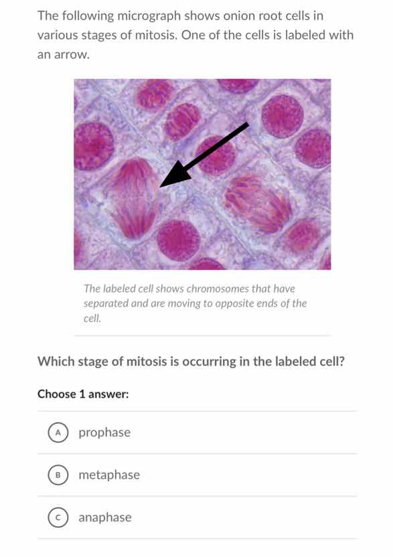The height and width of the screenshot is (557, 393).
Task: Click the metaphase answer label text
Action: point(108,475)
